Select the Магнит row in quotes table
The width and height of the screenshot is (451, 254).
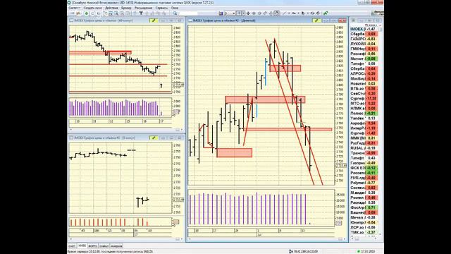[364, 59]
